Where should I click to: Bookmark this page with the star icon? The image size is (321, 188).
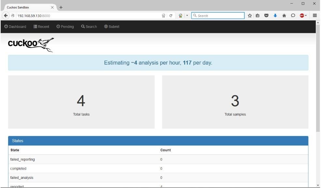(250, 16)
